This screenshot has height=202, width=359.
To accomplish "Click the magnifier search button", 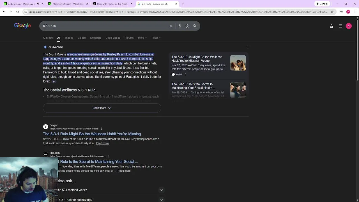I will point(195,26).
